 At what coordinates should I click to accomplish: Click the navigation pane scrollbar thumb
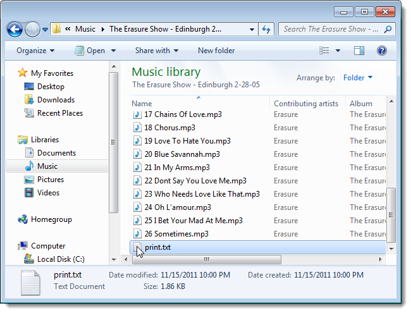pos(113,142)
